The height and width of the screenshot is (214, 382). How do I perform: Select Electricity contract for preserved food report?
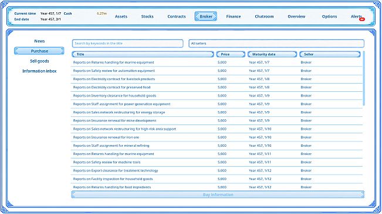(x=217, y=87)
